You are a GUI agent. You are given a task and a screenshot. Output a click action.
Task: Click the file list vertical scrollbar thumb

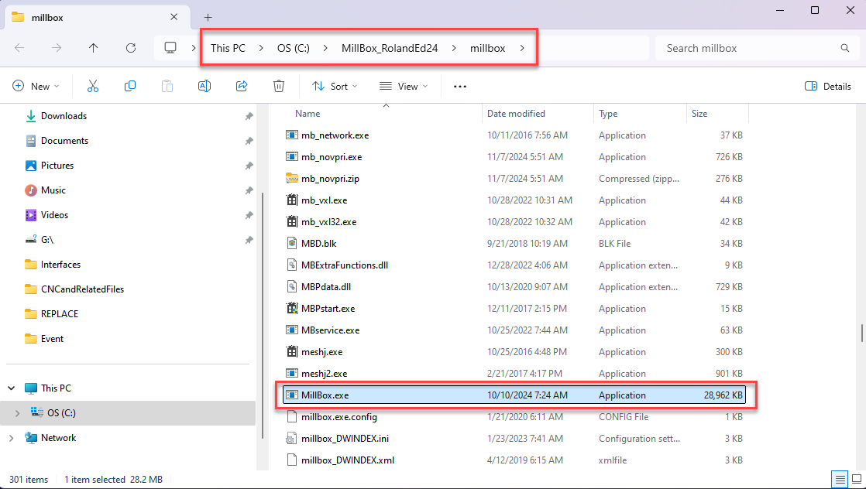click(x=861, y=333)
